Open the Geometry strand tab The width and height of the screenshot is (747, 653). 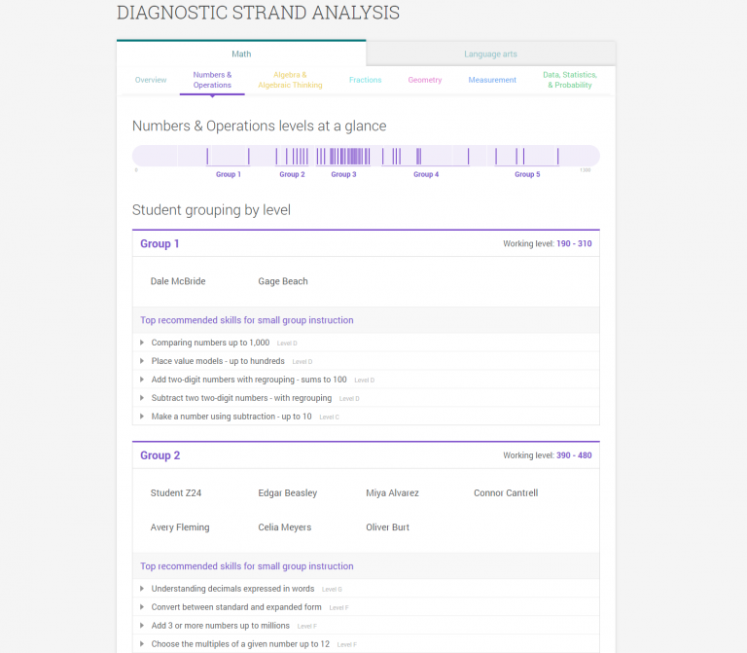[425, 80]
